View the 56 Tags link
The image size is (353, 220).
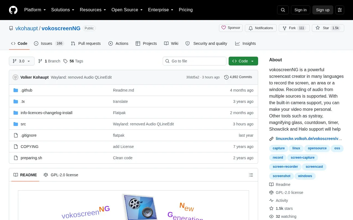pyautogui.click(x=73, y=61)
